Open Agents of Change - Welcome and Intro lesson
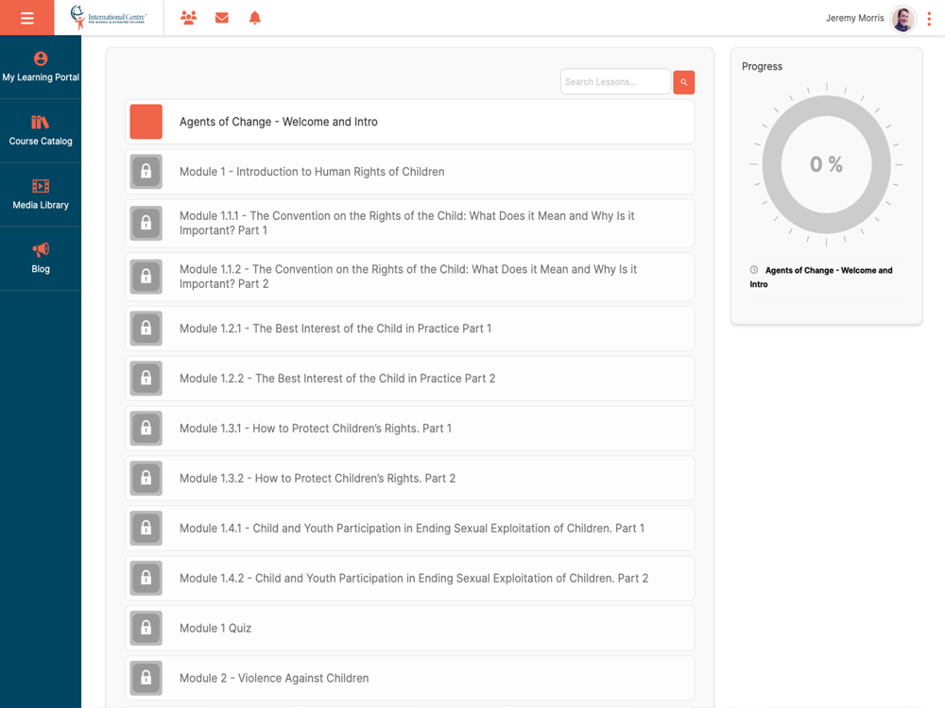945x708 pixels. [410, 122]
